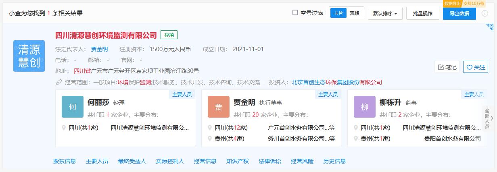Switch to 表格 view
The height and width of the screenshot is (172, 497).
[355, 13]
